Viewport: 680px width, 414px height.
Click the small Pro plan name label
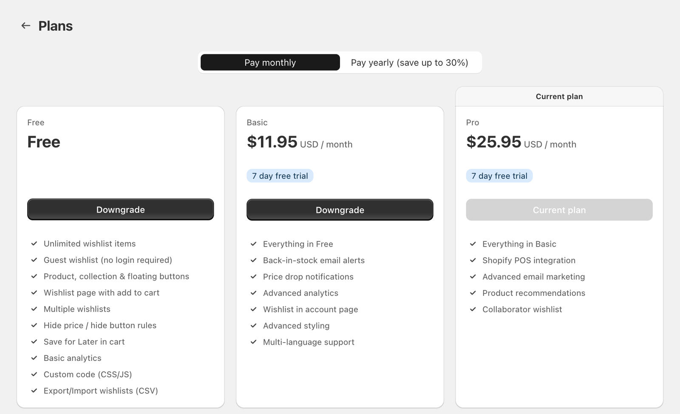click(473, 122)
